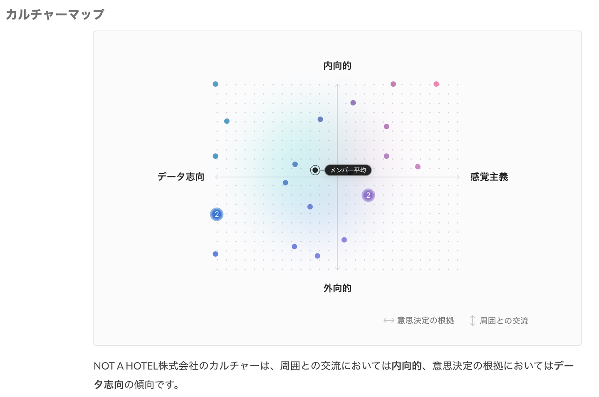This screenshot has width=599, height=397.
Task: Click the vertical double-arrow legend icon
Action: point(473,321)
